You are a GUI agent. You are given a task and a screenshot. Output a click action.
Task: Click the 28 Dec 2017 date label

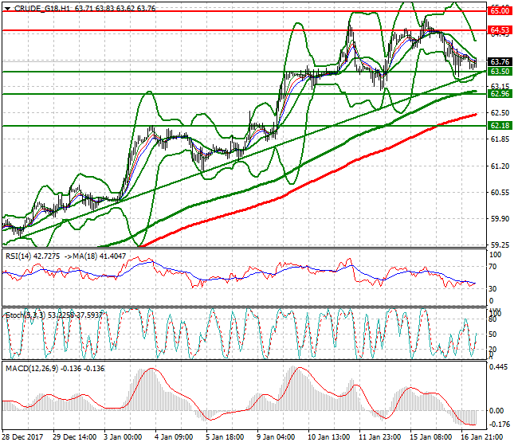[23, 436]
